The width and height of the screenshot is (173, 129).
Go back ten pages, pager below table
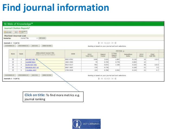102,79
